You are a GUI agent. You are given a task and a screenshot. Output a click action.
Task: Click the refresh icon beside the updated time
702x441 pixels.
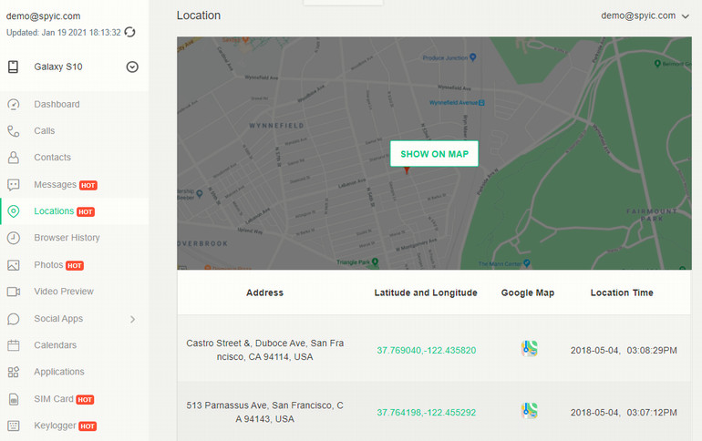click(x=129, y=32)
